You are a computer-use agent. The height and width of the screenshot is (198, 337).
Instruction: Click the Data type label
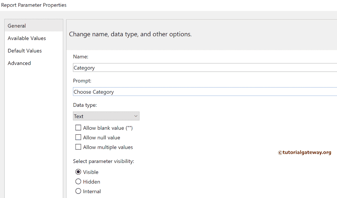[x=84, y=105]
